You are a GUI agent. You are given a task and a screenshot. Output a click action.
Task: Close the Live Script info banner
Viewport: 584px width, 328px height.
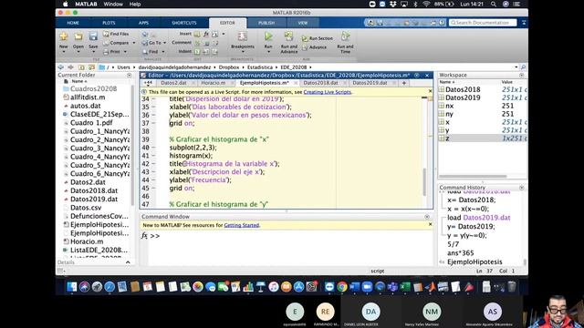430,91
